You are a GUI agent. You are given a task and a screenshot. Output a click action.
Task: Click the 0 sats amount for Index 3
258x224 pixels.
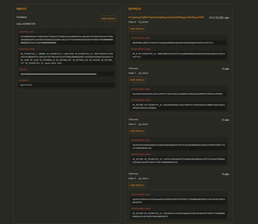pyautogui.click(x=225, y=174)
